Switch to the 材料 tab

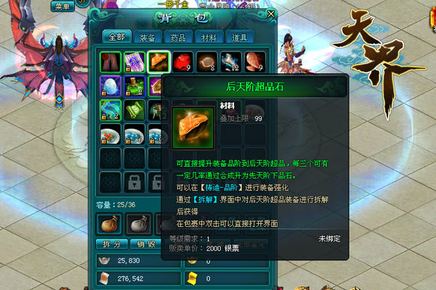click(x=209, y=38)
